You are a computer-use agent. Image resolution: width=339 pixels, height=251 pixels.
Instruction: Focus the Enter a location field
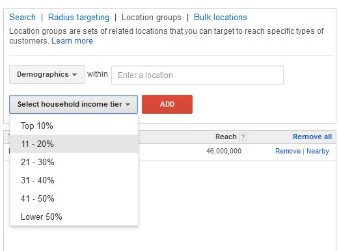[x=197, y=75]
